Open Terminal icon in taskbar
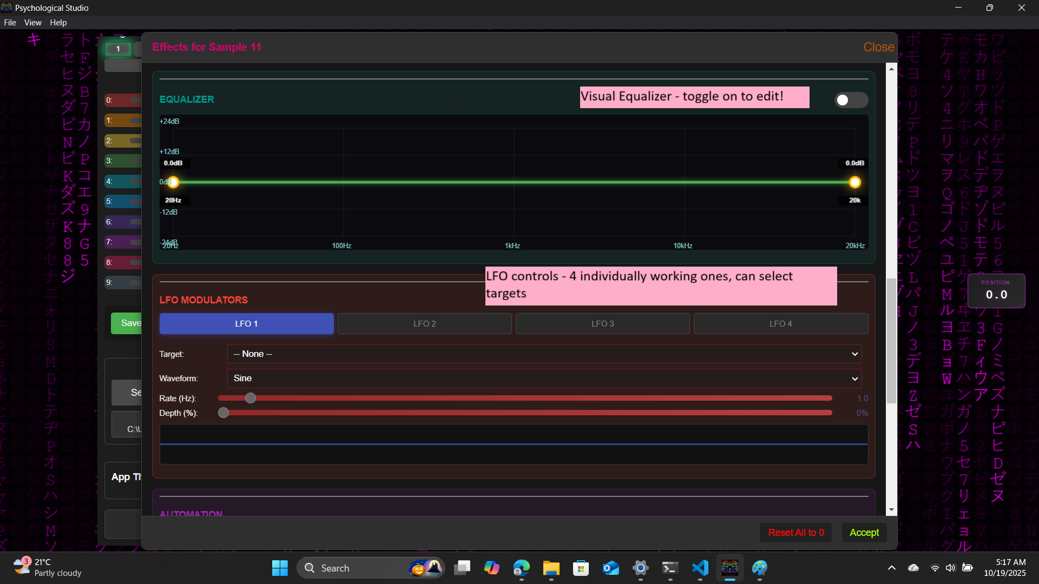 [670, 568]
